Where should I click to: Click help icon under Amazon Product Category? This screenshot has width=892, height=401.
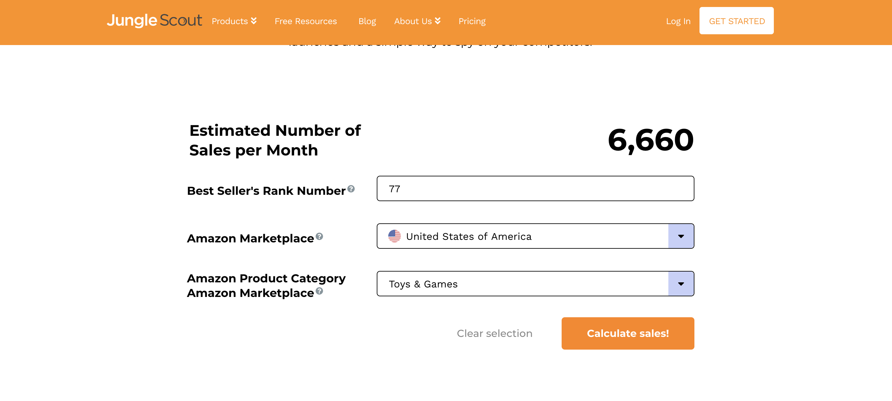[319, 291]
